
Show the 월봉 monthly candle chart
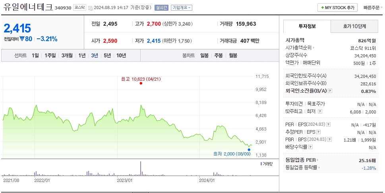click(x=233, y=55)
